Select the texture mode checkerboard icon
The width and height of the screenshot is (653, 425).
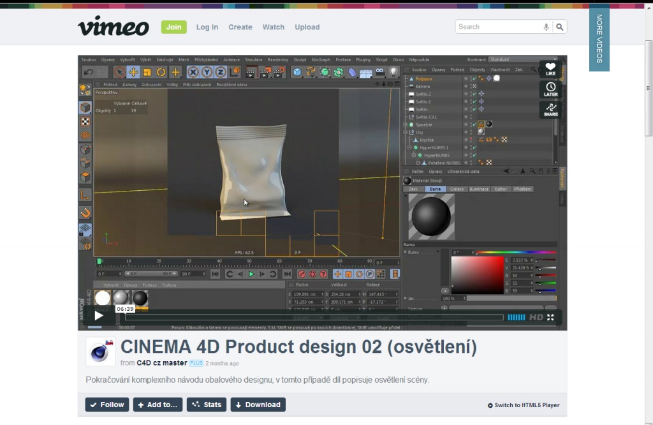click(85, 122)
